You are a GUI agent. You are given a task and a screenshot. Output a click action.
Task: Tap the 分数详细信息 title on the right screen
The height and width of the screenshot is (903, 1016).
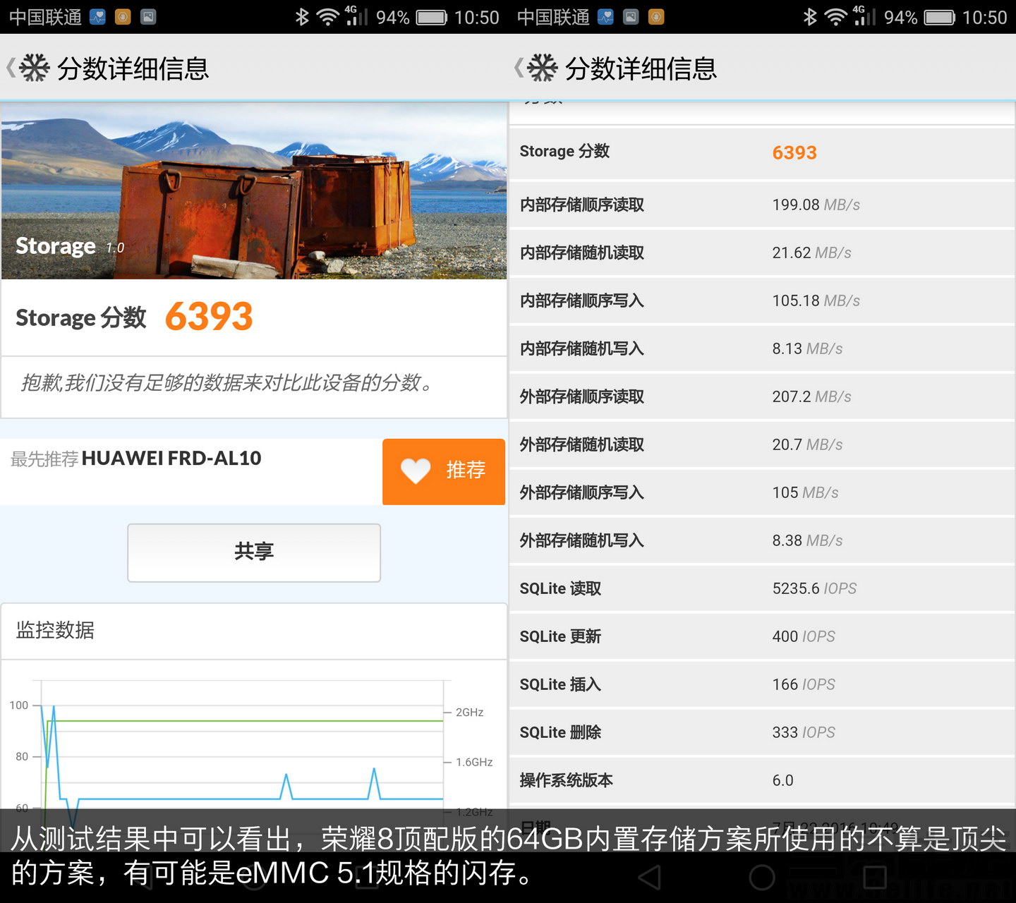[641, 68]
